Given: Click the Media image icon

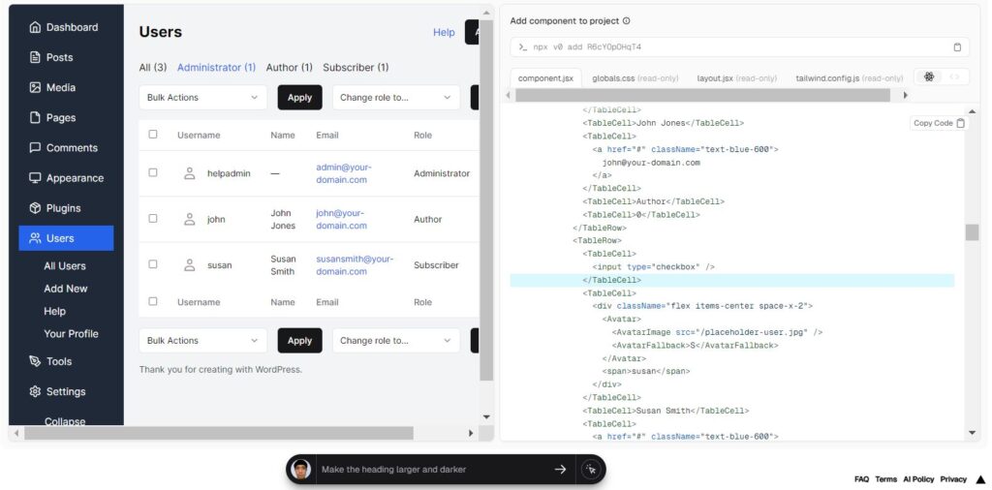Looking at the screenshot, I should coord(35,88).
